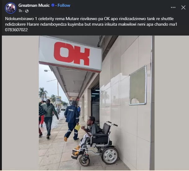Click the 1h post timestamp

tap(20, 11)
